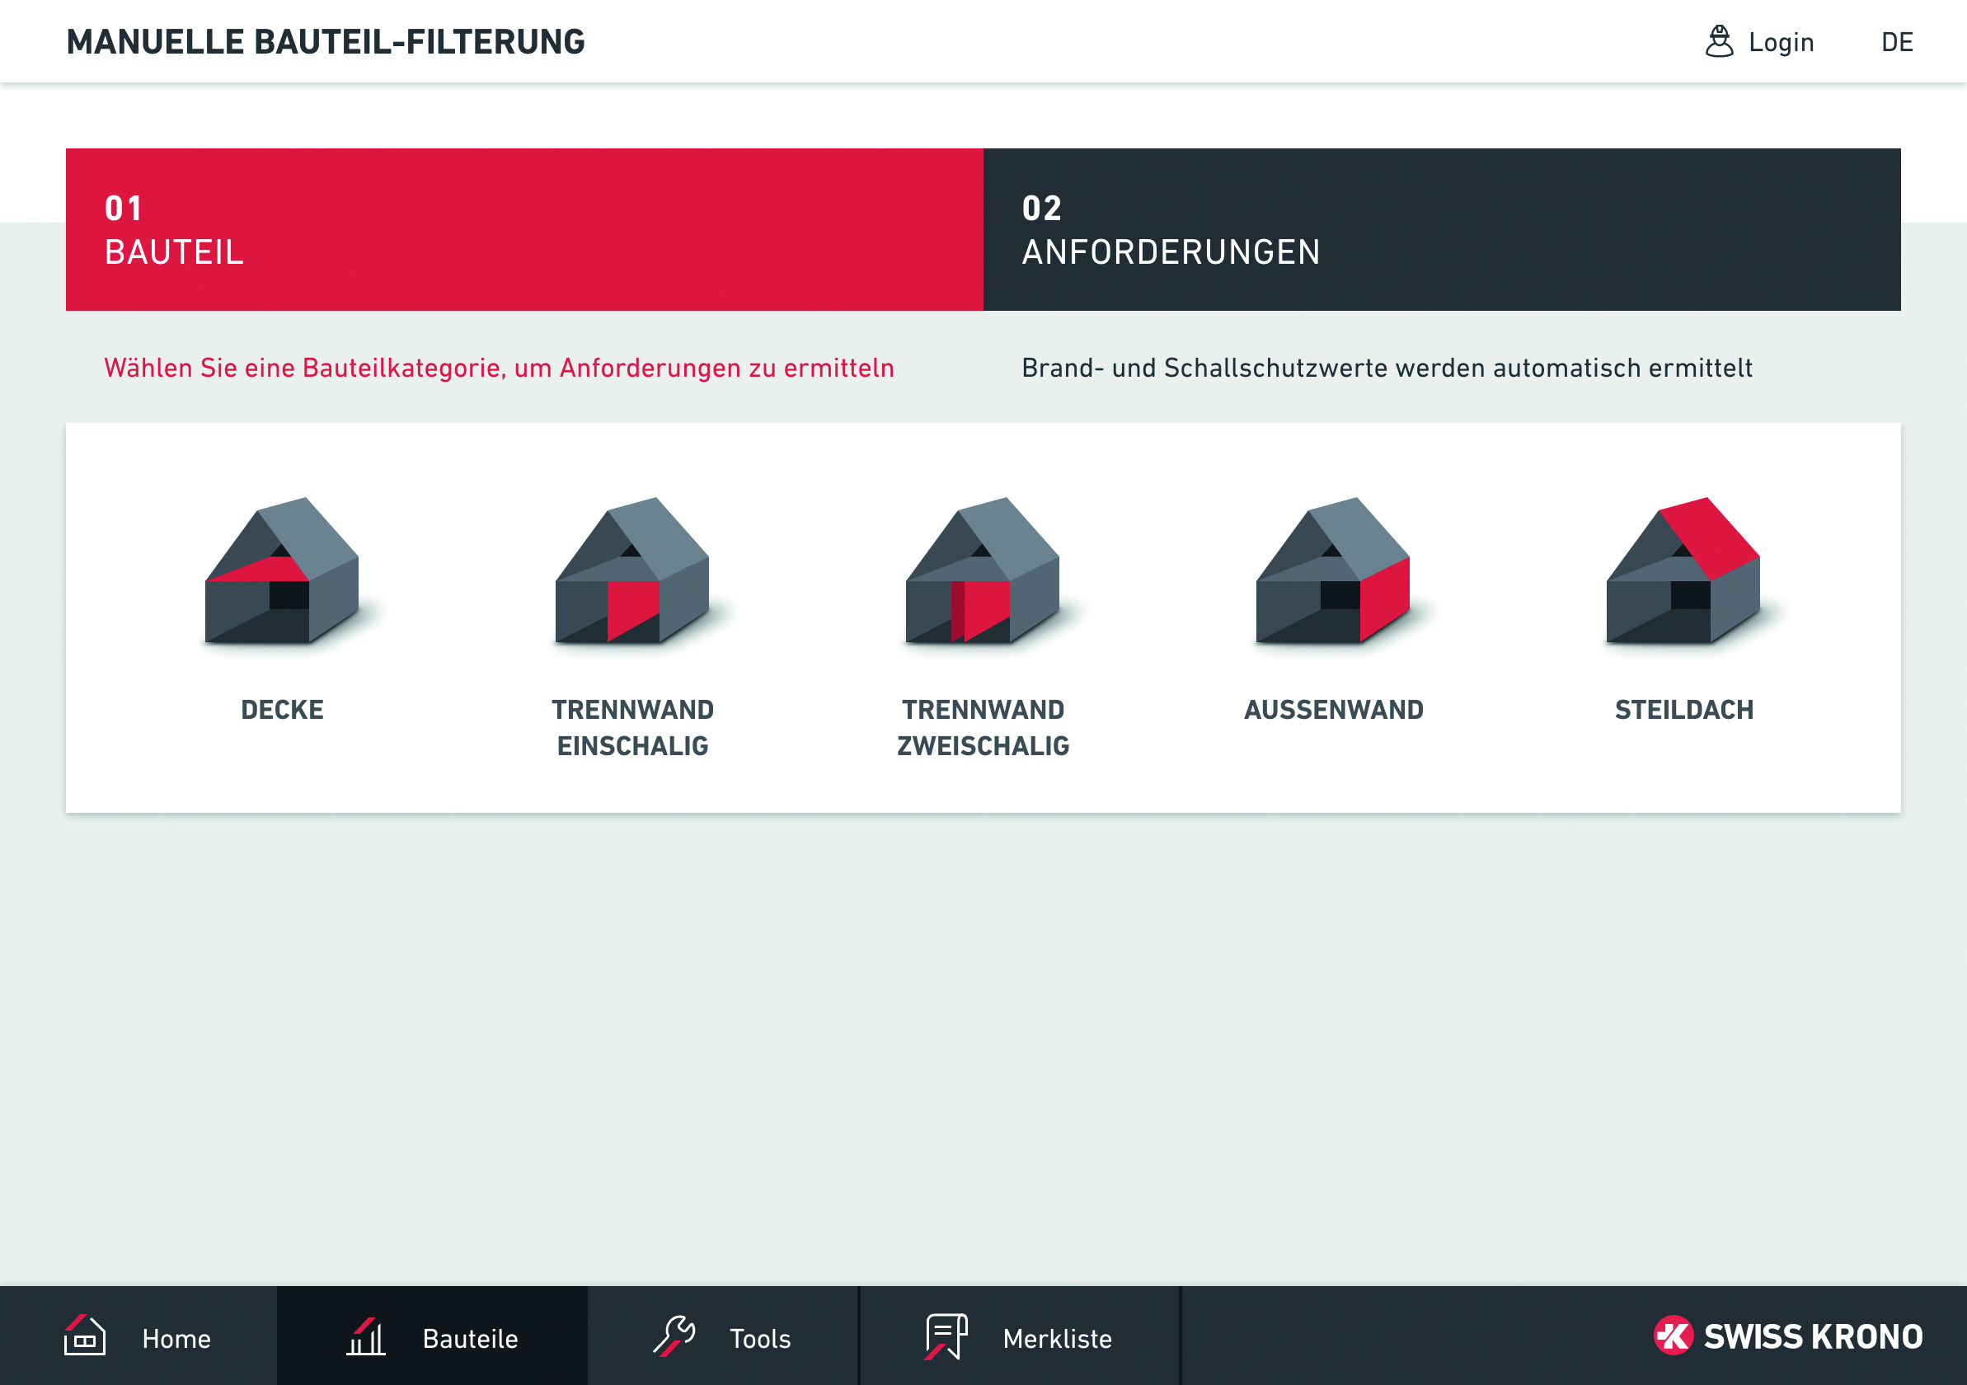Click the Aussenwand label text
This screenshot has height=1385, width=1967.
1333,710
